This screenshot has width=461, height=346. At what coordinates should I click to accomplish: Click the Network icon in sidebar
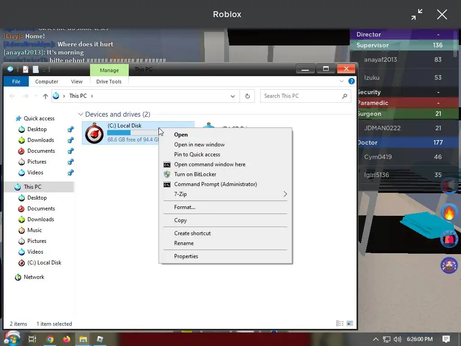pos(18,277)
